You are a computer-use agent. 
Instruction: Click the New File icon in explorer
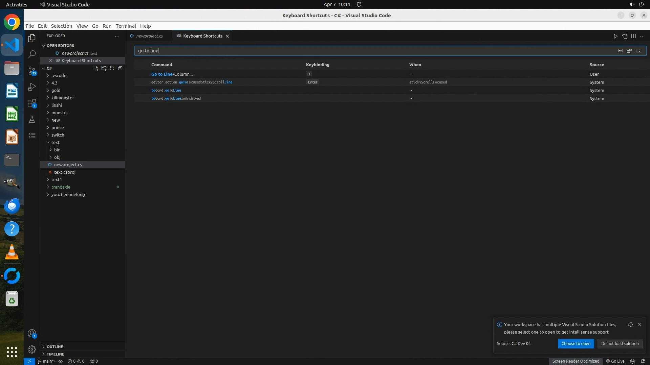point(96,68)
